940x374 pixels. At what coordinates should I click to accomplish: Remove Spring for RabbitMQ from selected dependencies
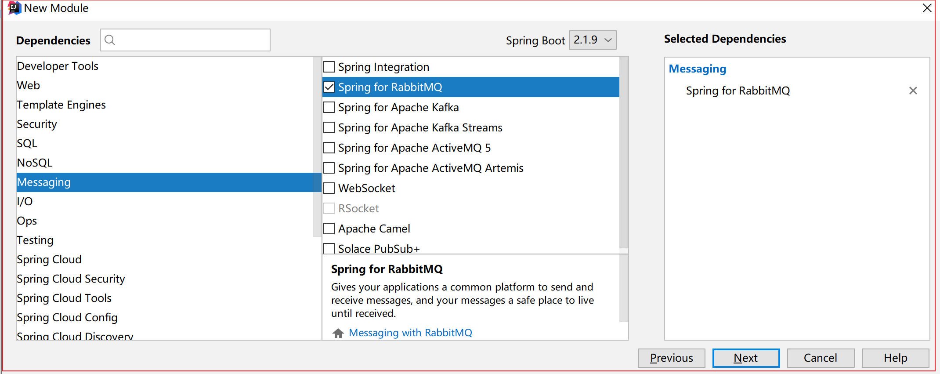913,91
